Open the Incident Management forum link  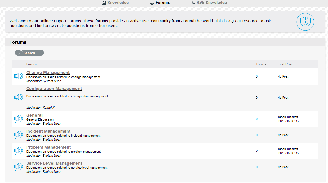click(48, 131)
